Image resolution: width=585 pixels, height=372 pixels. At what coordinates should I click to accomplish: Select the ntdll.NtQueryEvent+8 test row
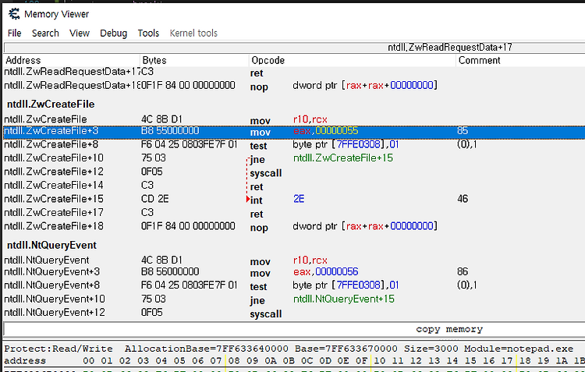pyautogui.click(x=294, y=285)
